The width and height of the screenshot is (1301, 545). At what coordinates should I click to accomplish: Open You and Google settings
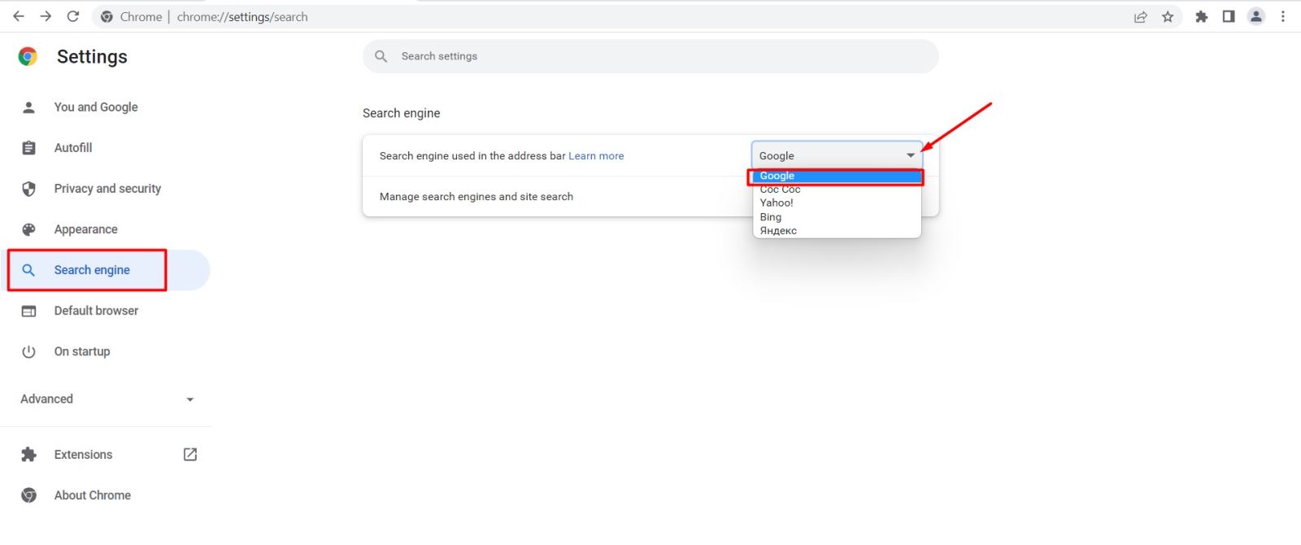pos(96,107)
